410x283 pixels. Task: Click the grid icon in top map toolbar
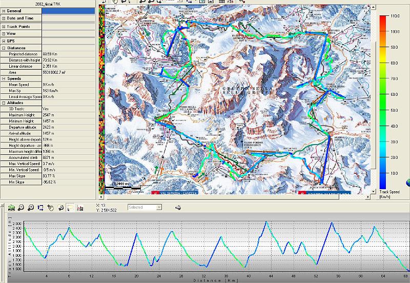(x=221, y=2)
